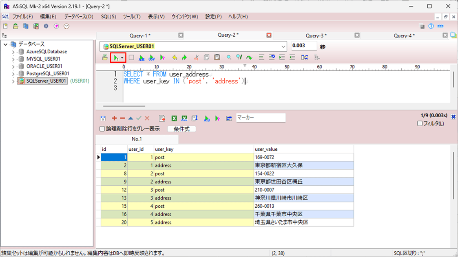Switch to the Query-3 tab

click(316, 35)
